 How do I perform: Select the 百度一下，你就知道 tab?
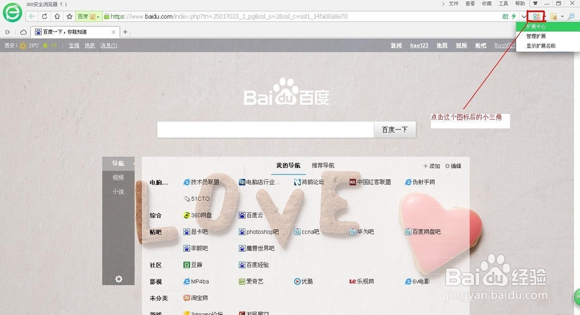point(75,32)
